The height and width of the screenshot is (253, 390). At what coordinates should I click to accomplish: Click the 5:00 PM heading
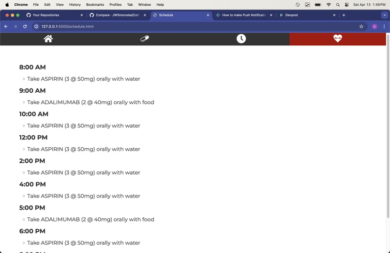[x=32, y=208]
